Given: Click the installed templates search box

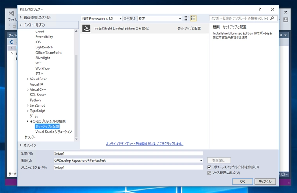Looking at the screenshot, I should pyautogui.click(x=240, y=18).
